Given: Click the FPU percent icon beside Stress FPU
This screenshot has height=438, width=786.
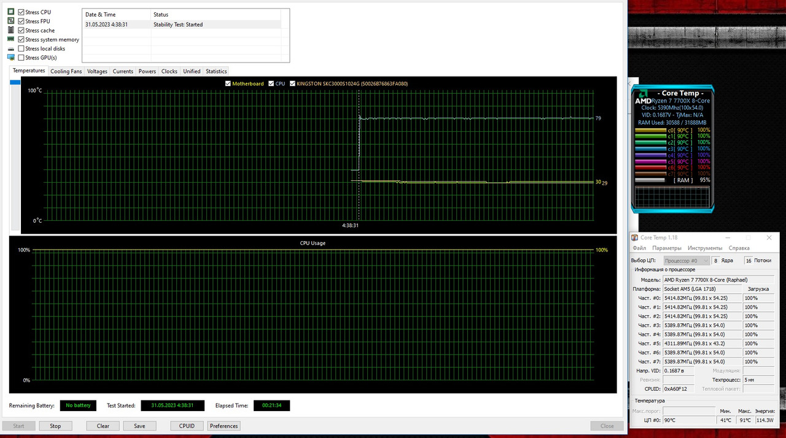Looking at the screenshot, I should [10, 21].
